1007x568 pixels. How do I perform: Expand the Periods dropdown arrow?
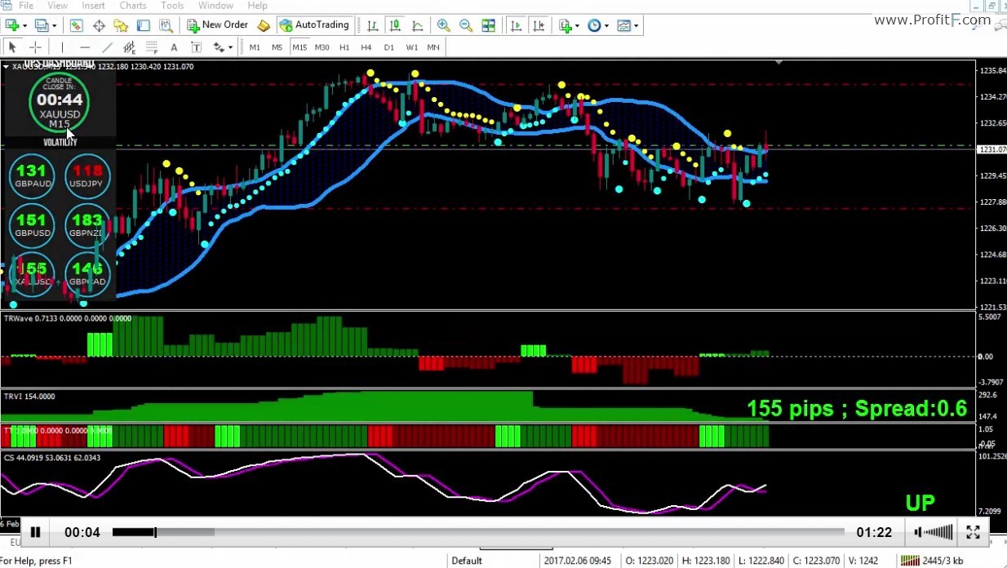[x=606, y=25]
